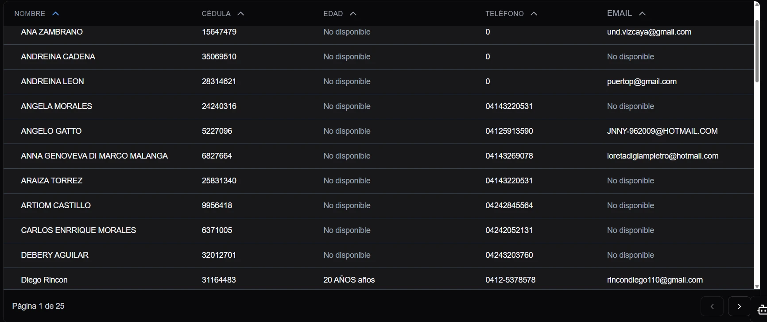Open the chatbot robot assistant icon
The height and width of the screenshot is (322, 767).
pyautogui.click(x=762, y=309)
